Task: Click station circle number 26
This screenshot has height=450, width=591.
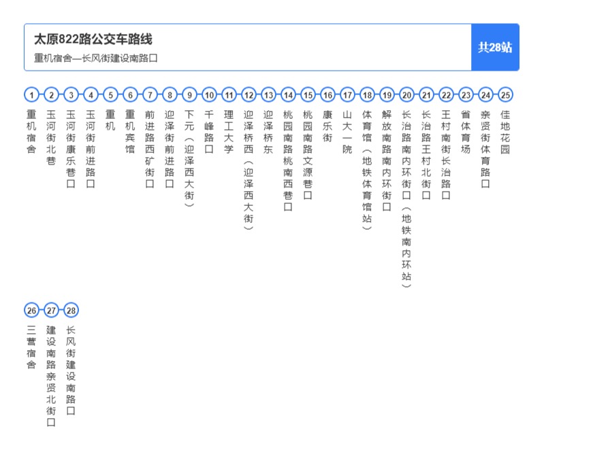Action: 31,311
